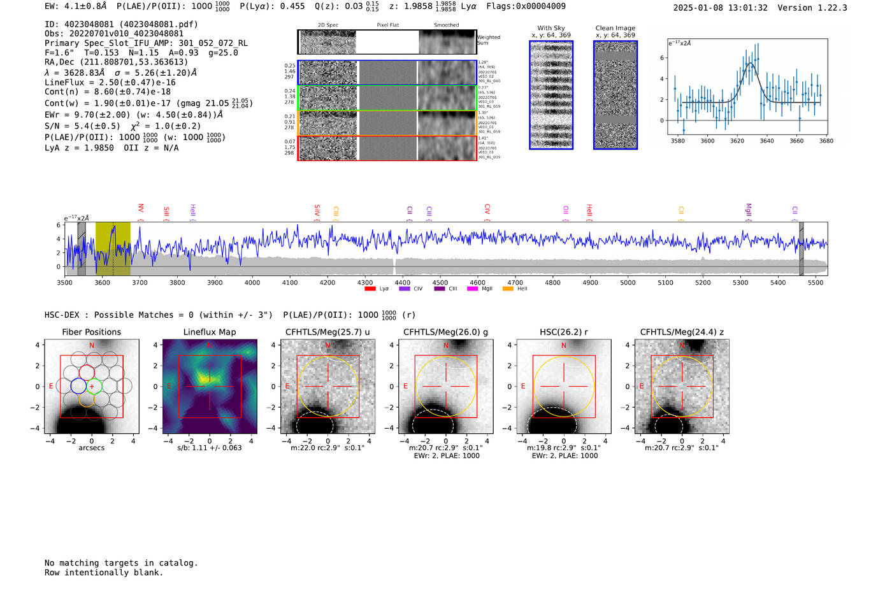This screenshot has height=607, width=892.
Task: Select the CIV line marker above the spectrum
Action: (487, 211)
